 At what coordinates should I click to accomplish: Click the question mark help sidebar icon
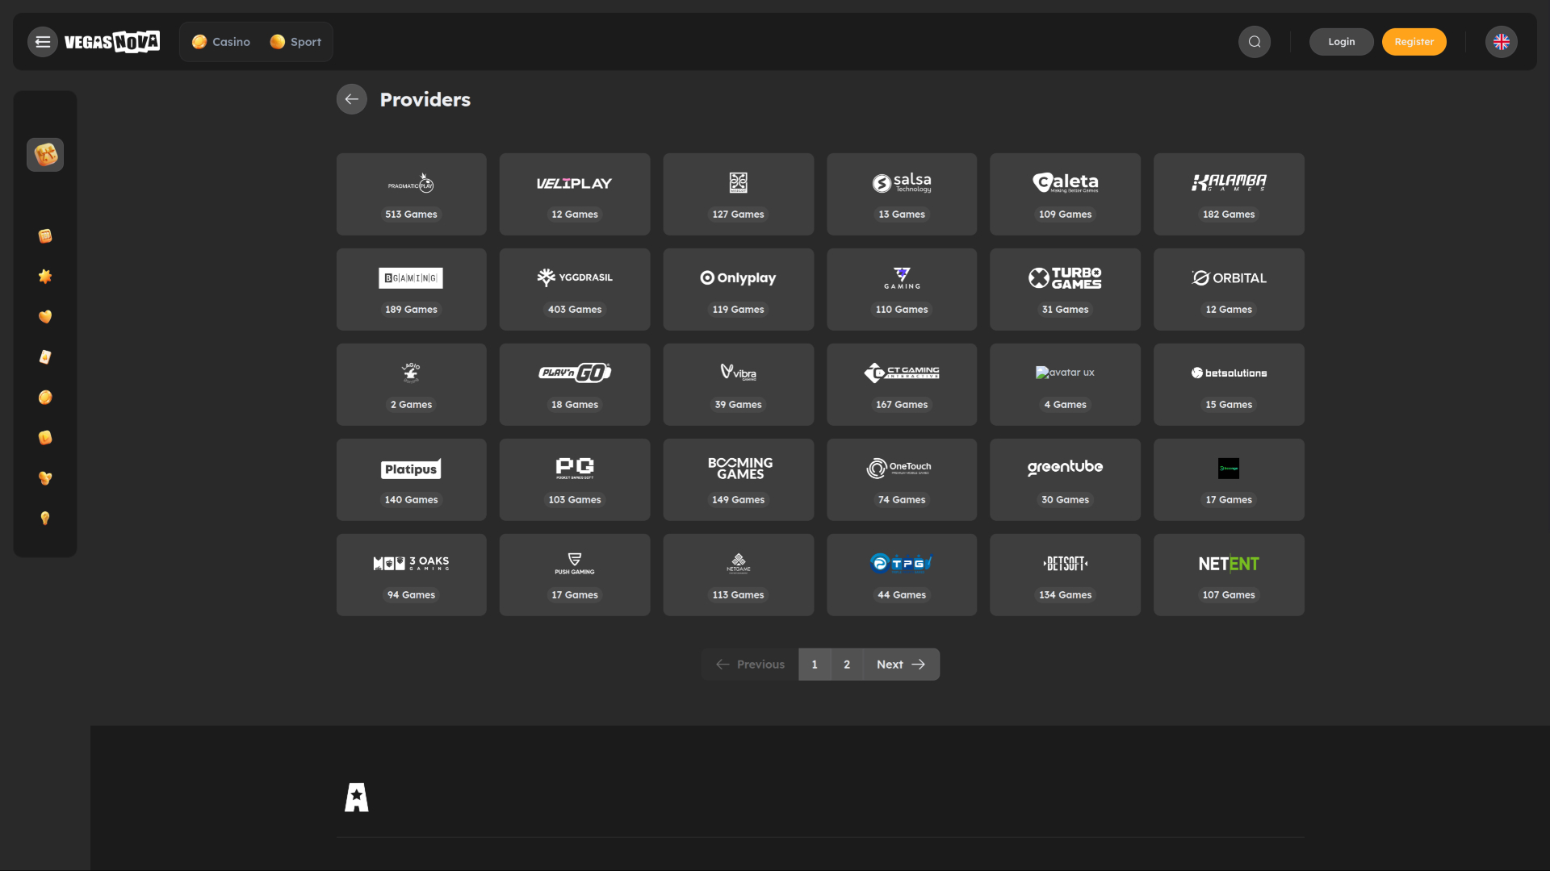[45, 519]
